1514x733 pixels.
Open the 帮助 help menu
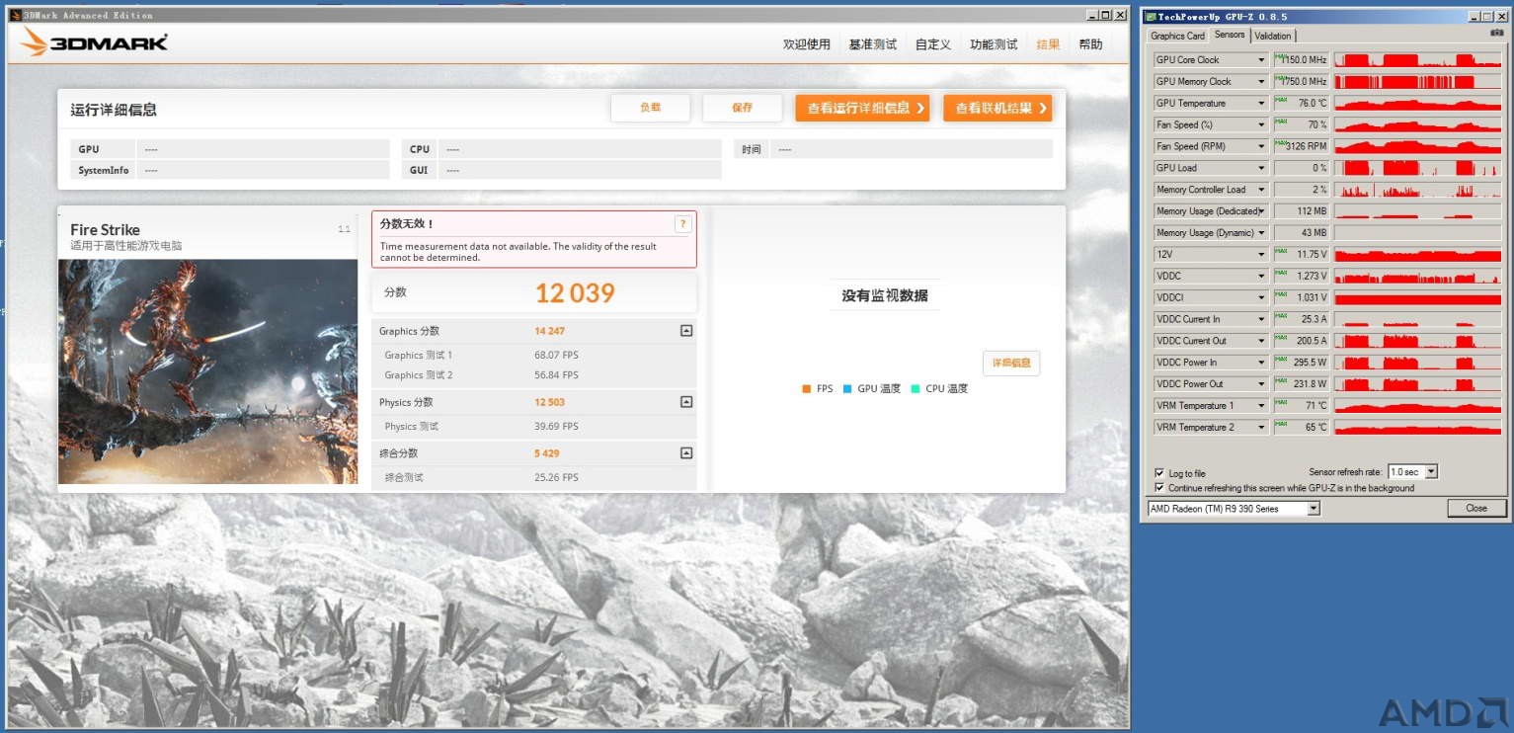pos(1090,44)
